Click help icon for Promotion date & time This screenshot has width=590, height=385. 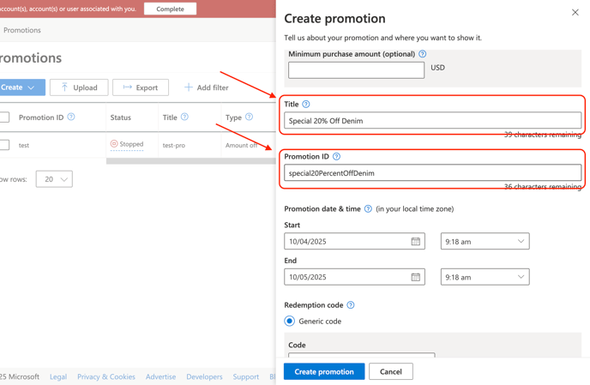368,209
